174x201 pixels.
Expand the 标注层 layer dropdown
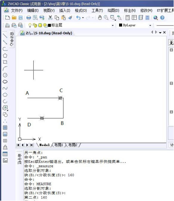pos(113,25)
